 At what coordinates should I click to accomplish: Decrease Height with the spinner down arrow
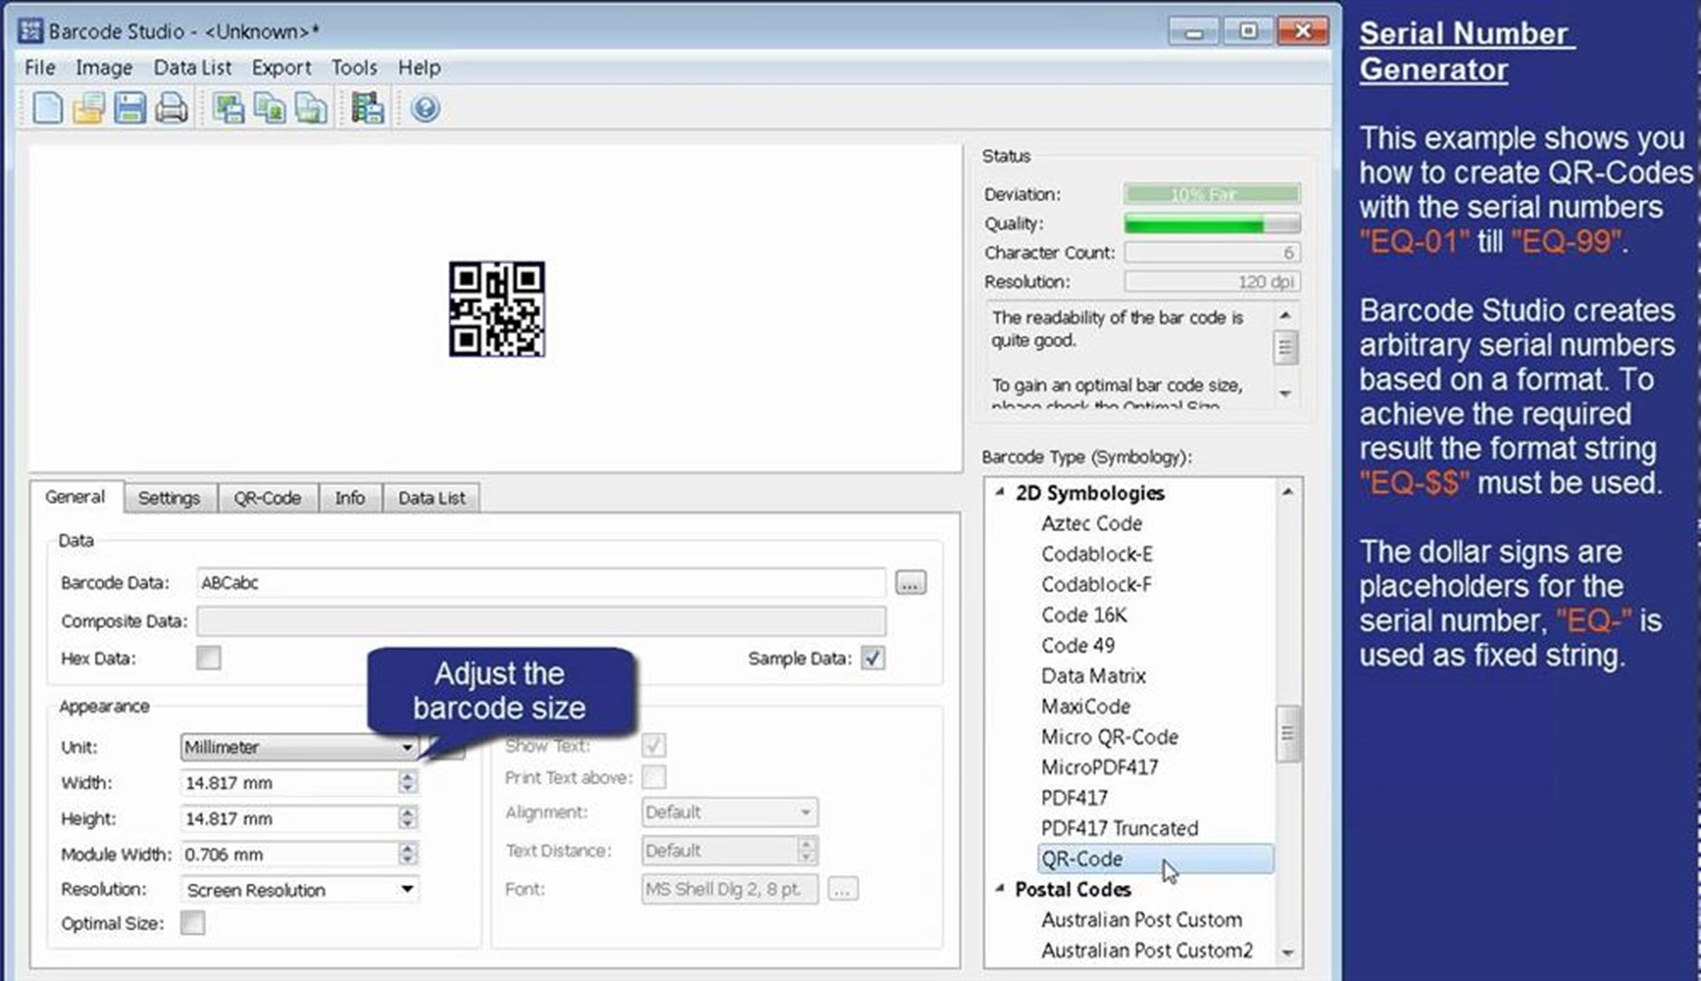[x=407, y=824]
